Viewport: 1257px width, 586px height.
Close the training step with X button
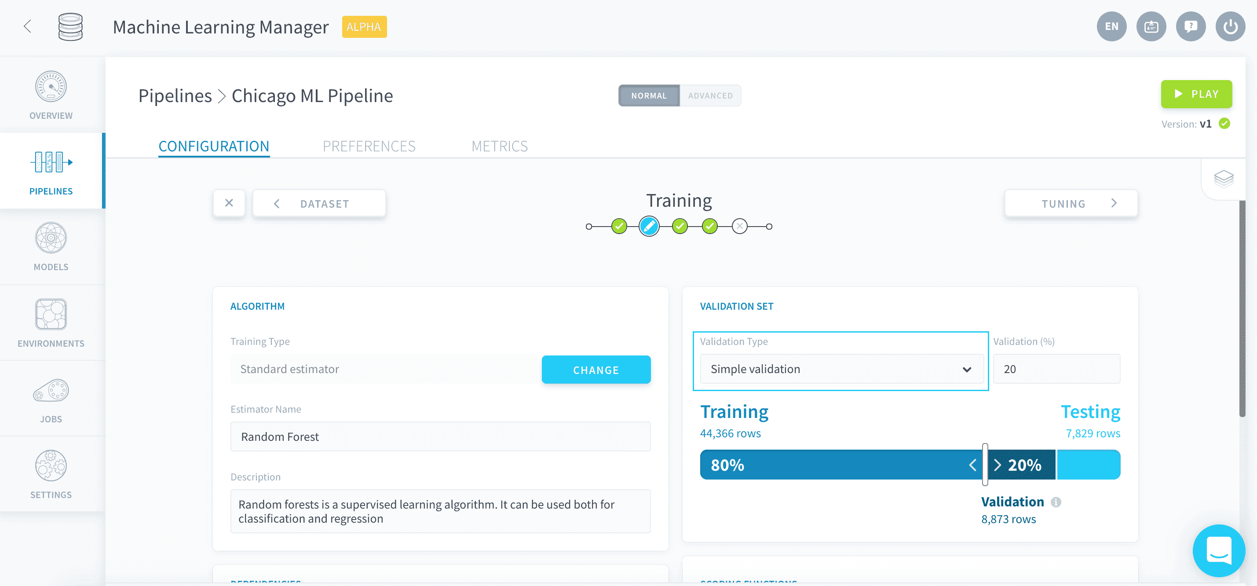point(229,203)
